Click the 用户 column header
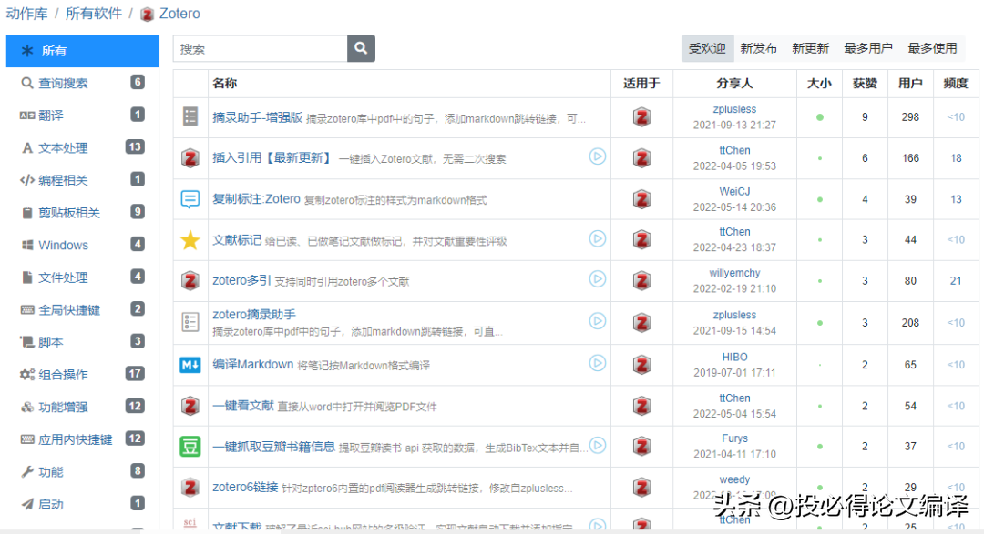Screen dimensions: 984x534 pos(910,84)
